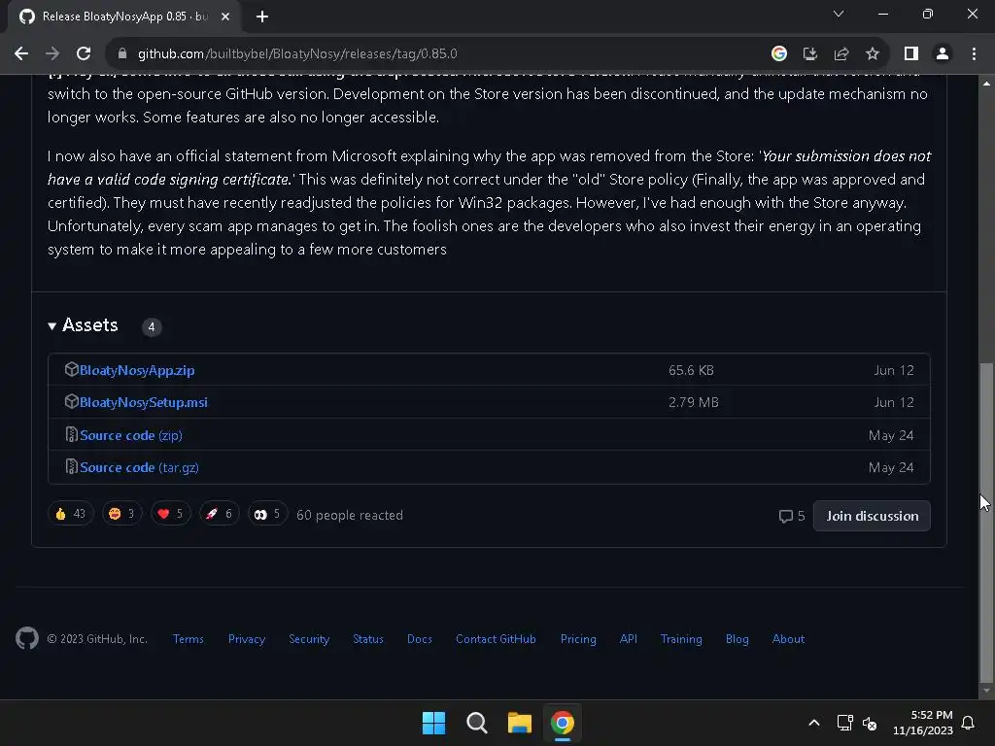Open the Blog footer link

(737, 639)
